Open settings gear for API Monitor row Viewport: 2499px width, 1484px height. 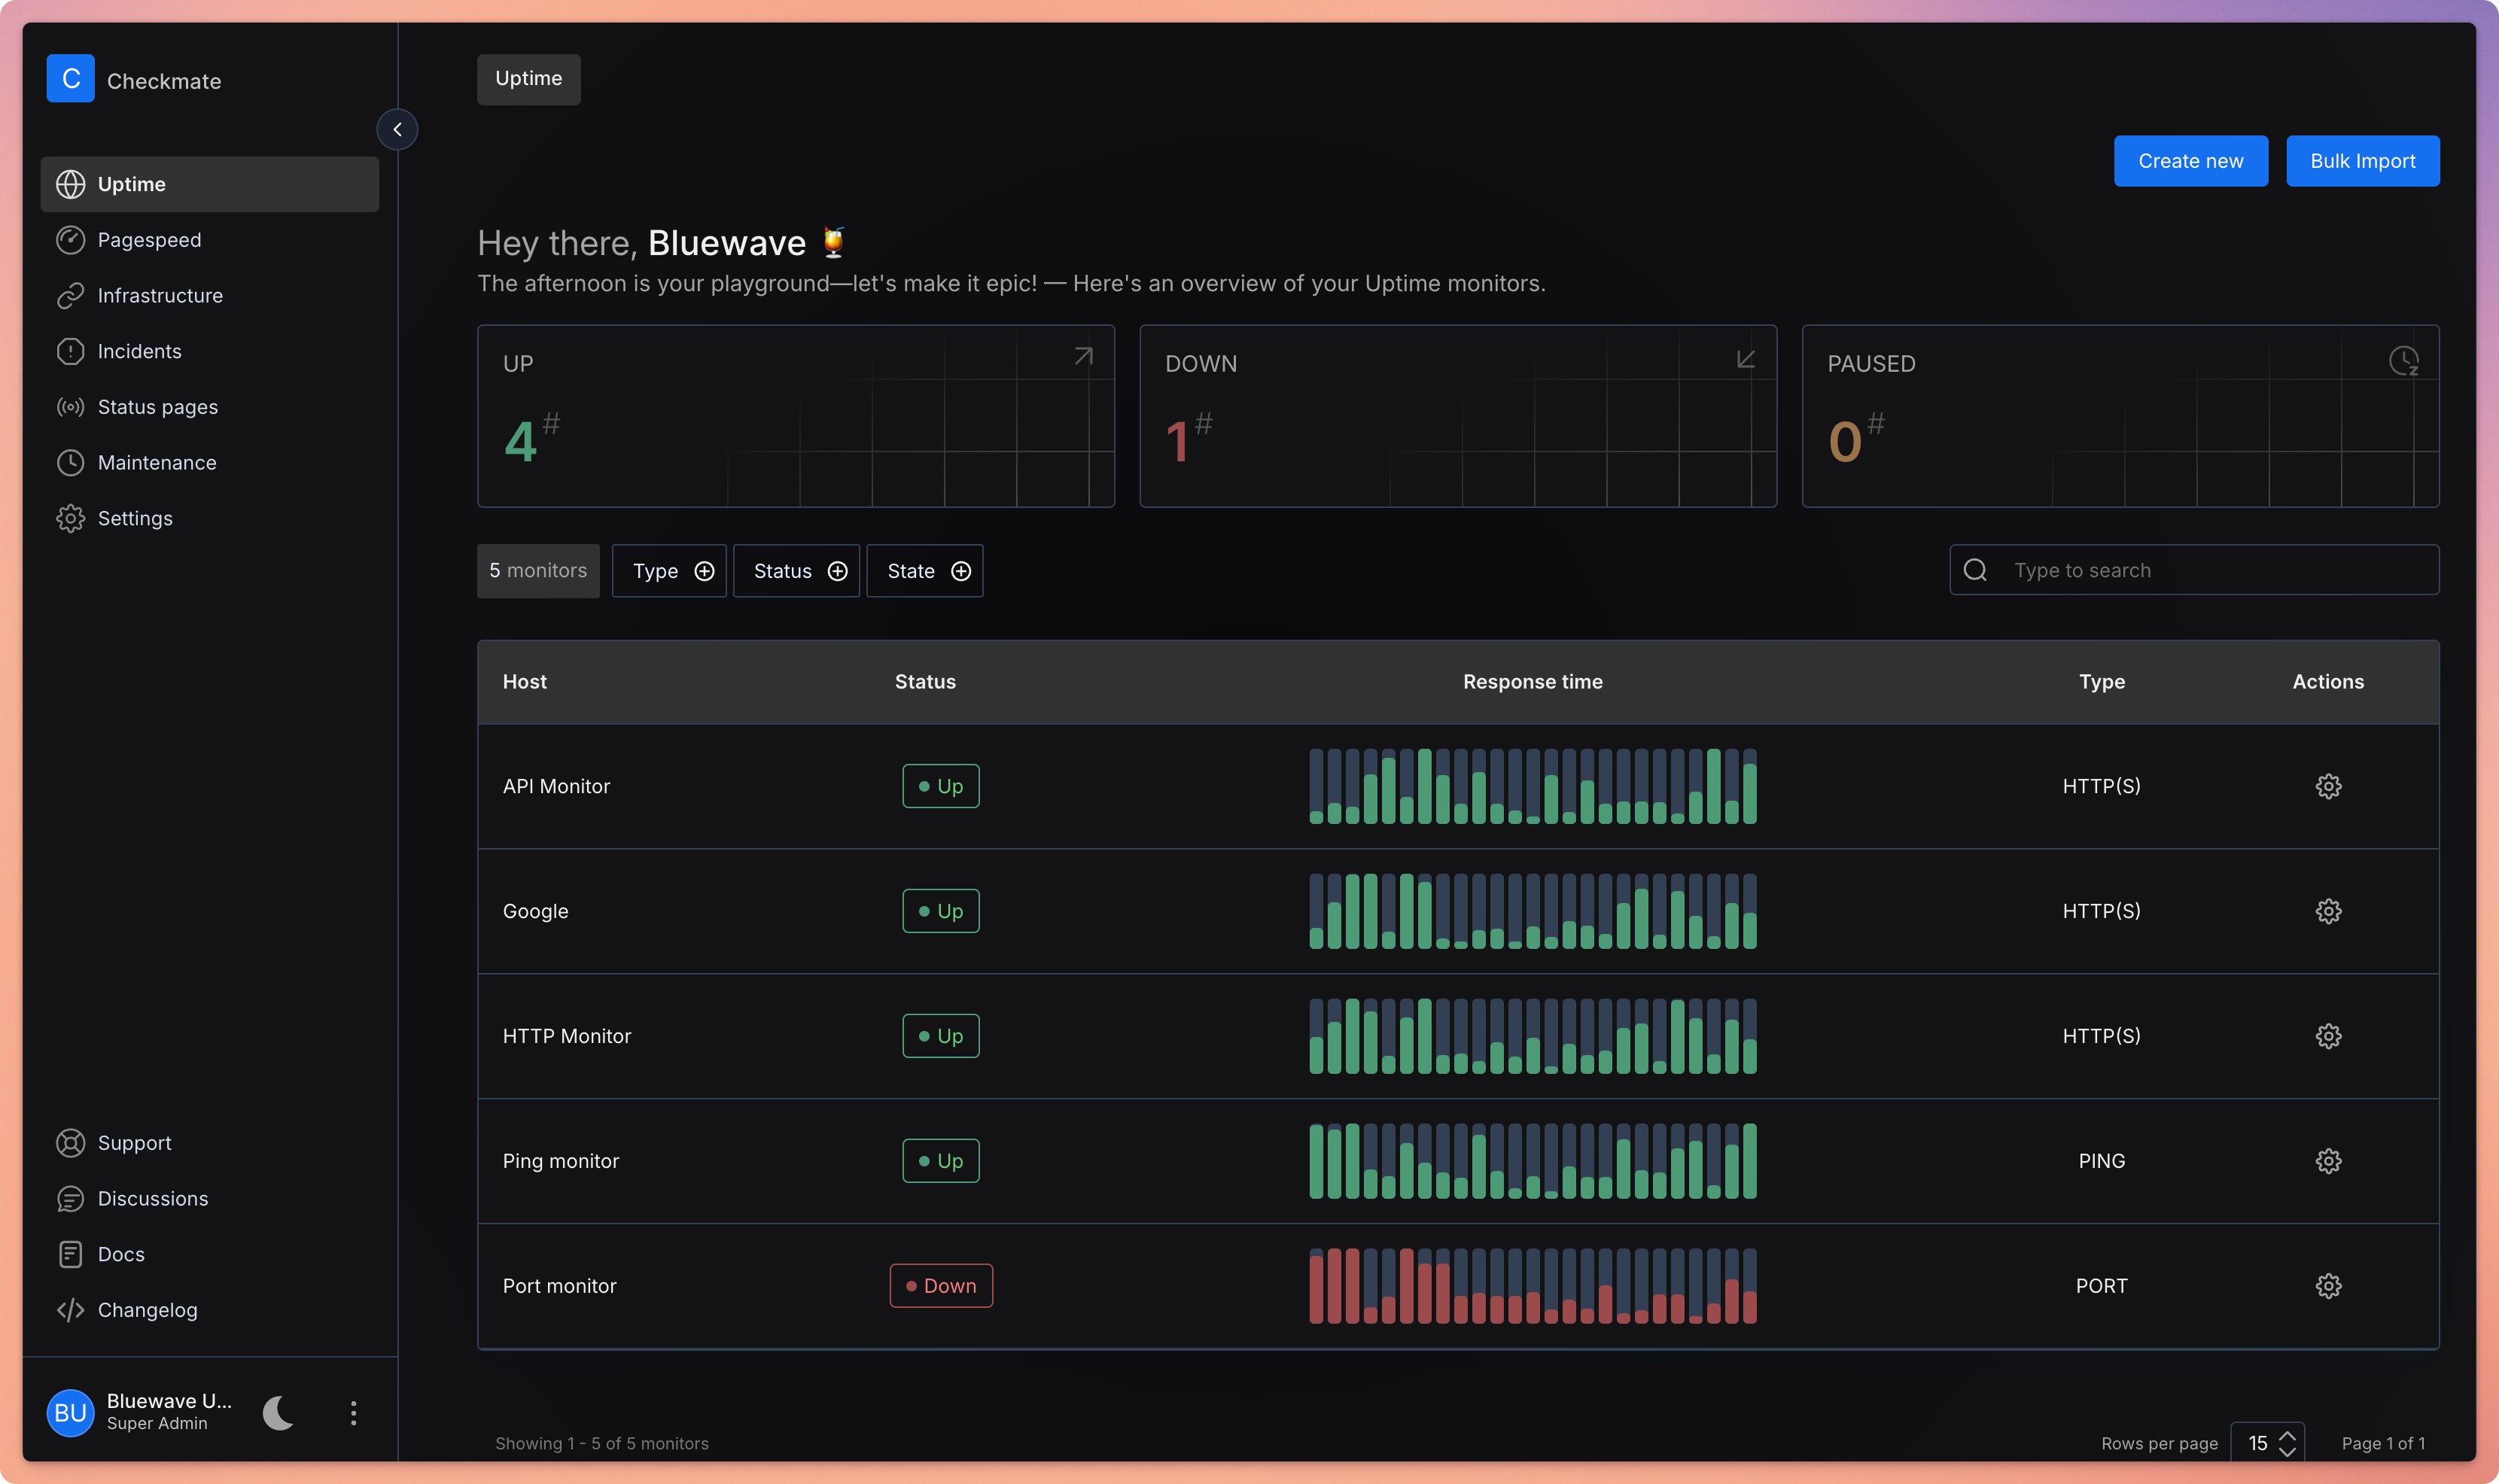pos(2327,786)
